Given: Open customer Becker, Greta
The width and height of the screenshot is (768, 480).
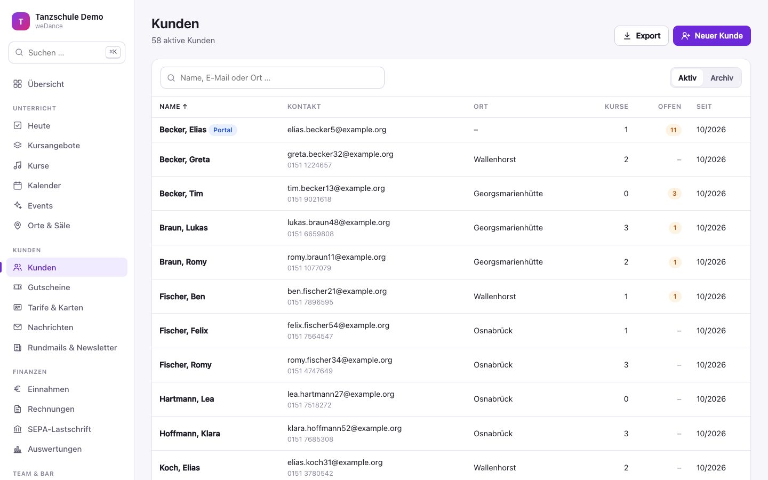Looking at the screenshot, I should 185,159.
